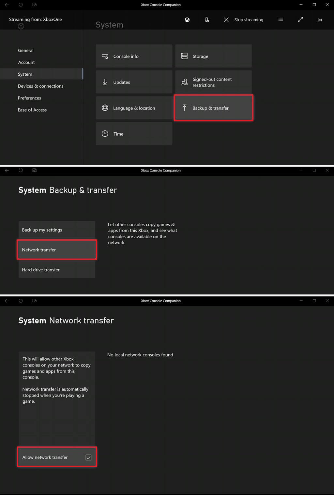
Task: Click the Console info icon
Action: 105,56
